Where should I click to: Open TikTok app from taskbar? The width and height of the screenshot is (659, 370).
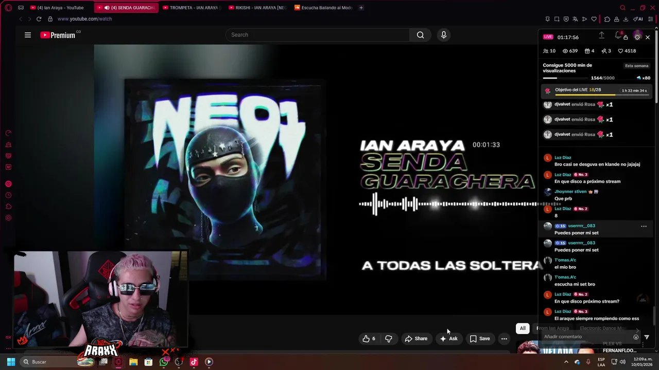click(x=194, y=362)
